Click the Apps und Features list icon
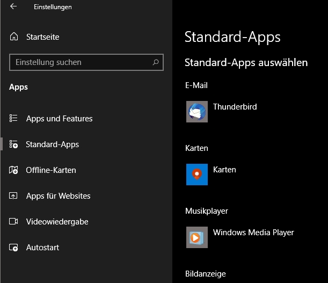The width and height of the screenshot is (328, 283). (x=14, y=119)
